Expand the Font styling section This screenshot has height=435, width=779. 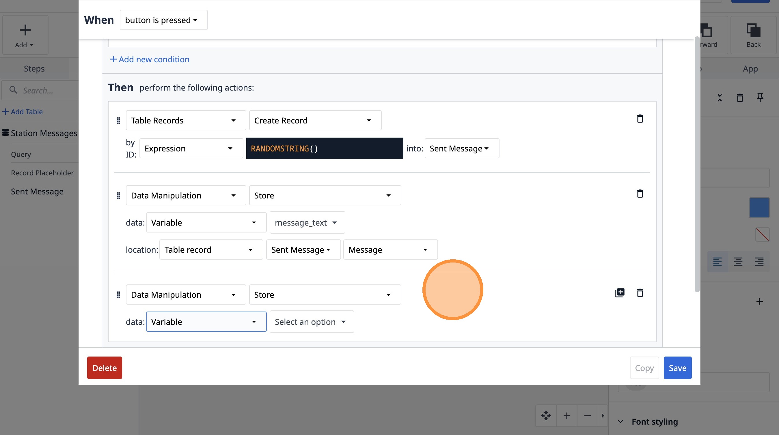[654, 422]
